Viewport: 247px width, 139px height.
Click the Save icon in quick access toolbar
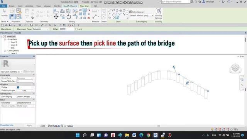click(10, 25)
